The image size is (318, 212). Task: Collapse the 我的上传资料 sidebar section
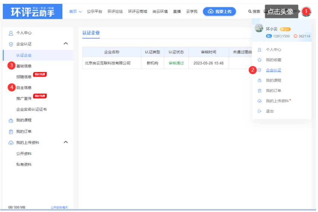coord(66,142)
